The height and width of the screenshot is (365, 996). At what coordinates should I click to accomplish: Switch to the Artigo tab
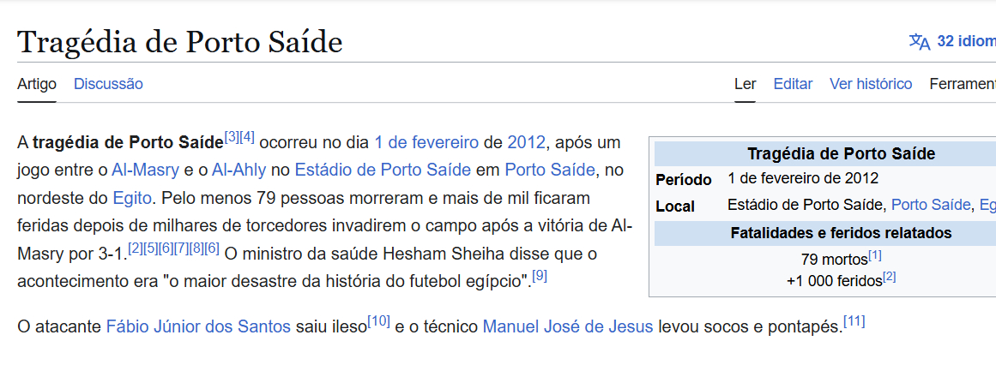point(37,84)
